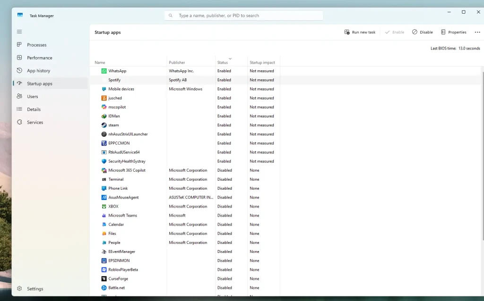
Task: Open the Services page
Action: click(51, 122)
